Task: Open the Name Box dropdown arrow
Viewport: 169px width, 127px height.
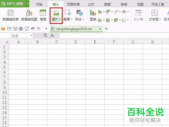Action: point(31,36)
